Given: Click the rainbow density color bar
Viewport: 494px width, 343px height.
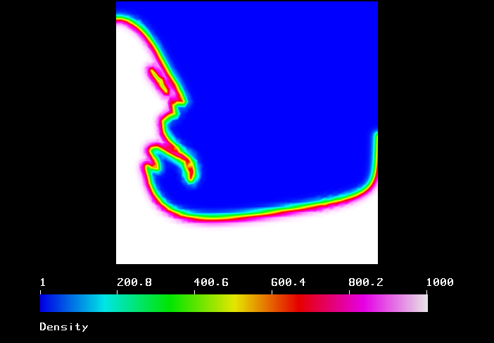Looking at the screenshot, I should point(234,304).
